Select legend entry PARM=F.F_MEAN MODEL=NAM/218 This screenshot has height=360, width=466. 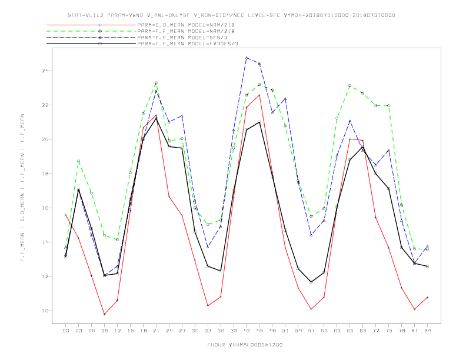(186, 31)
